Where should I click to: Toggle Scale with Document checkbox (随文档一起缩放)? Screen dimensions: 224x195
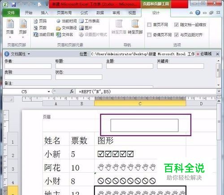point(176,25)
